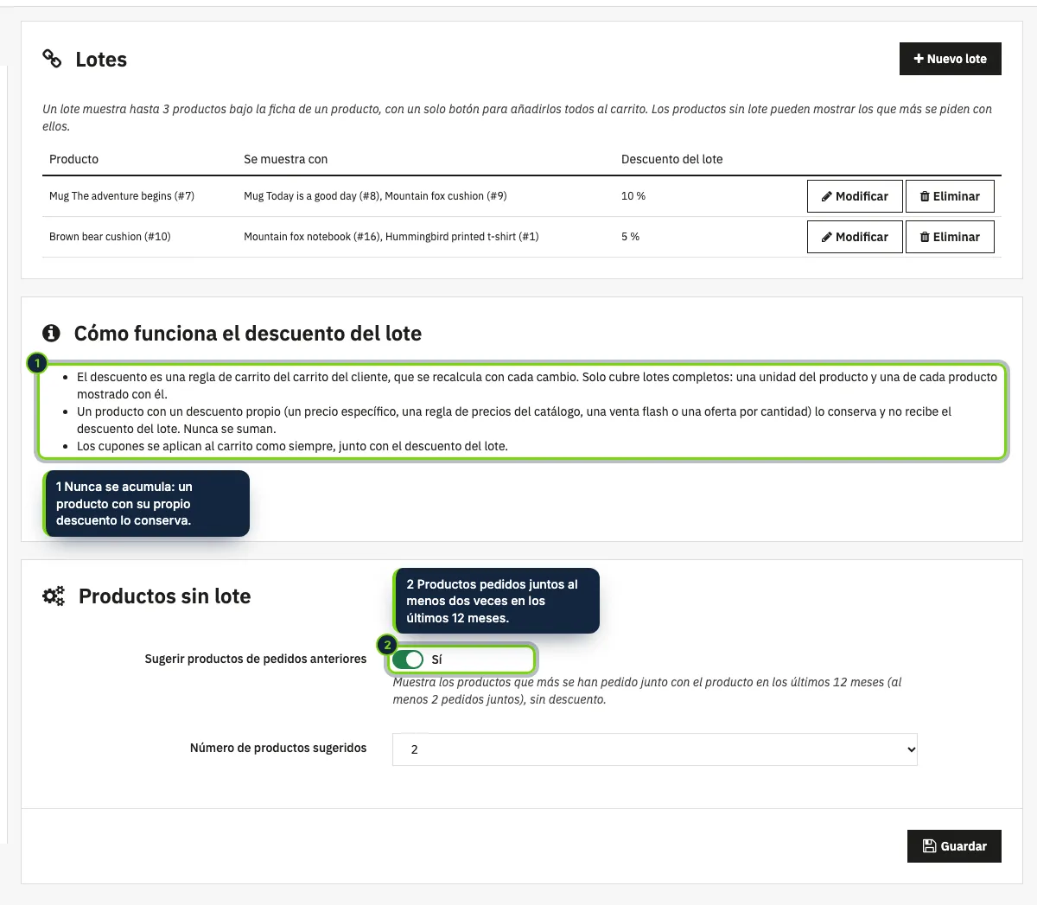This screenshot has height=905, width=1037.
Task: Click the Número de productos sugeridos label
Action: tap(278, 748)
